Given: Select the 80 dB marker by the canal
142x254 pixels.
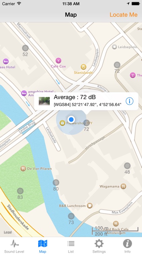Looking at the screenshot, I should [56, 183].
